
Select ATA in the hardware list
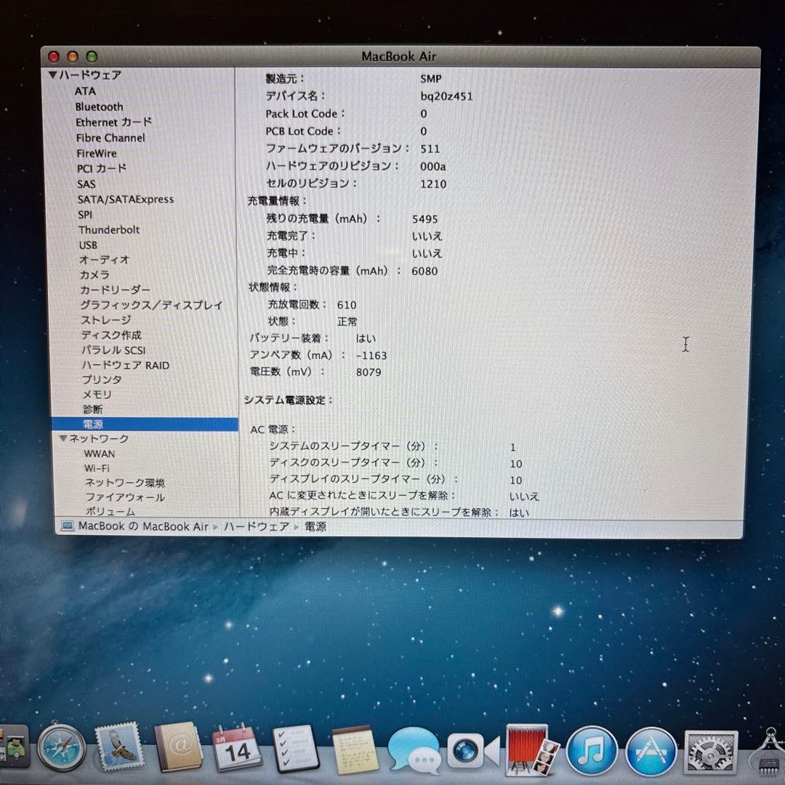click(85, 91)
